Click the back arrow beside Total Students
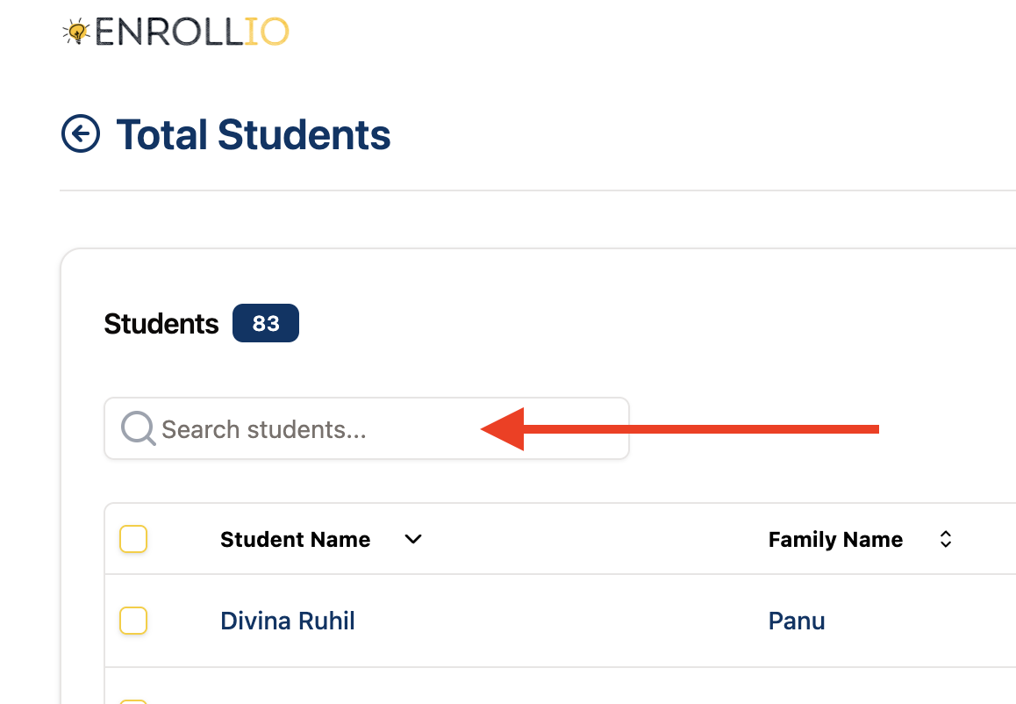Image resolution: width=1016 pixels, height=704 pixels. coord(81,133)
